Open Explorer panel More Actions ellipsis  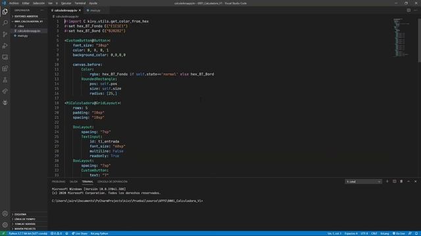(x=41, y=10)
